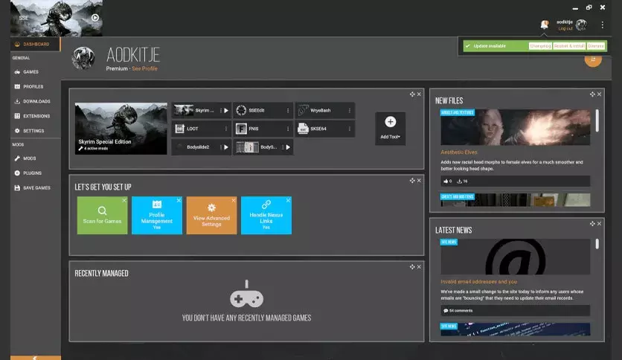Click the SSEEdit tool icon
Image resolution: width=622 pixels, height=360 pixels.
tap(241, 110)
